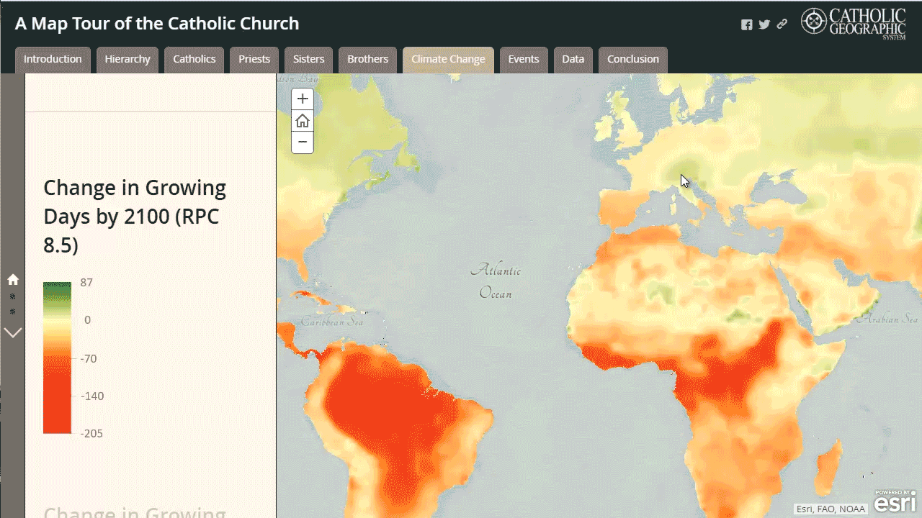Jump to the Conclusion tab
The width and height of the screenshot is (922, 518).
633,60
